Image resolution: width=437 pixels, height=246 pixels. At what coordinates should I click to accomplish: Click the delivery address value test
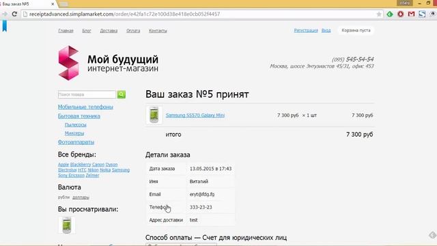193,220
